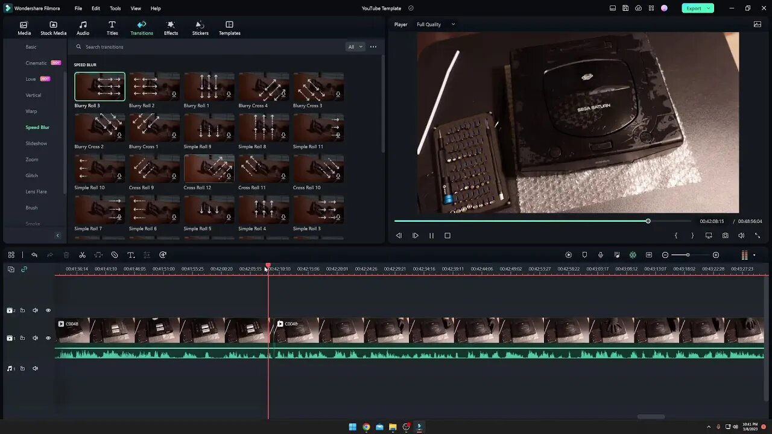Click the Windows Start button
The width and height of the screenshot is (772, 434).
point(353,427)
